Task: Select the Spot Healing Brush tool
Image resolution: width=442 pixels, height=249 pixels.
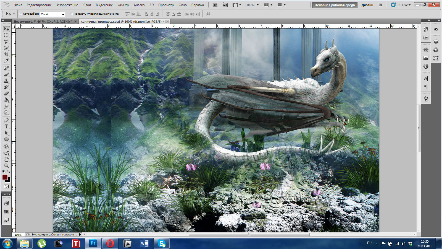Action: 6,68
